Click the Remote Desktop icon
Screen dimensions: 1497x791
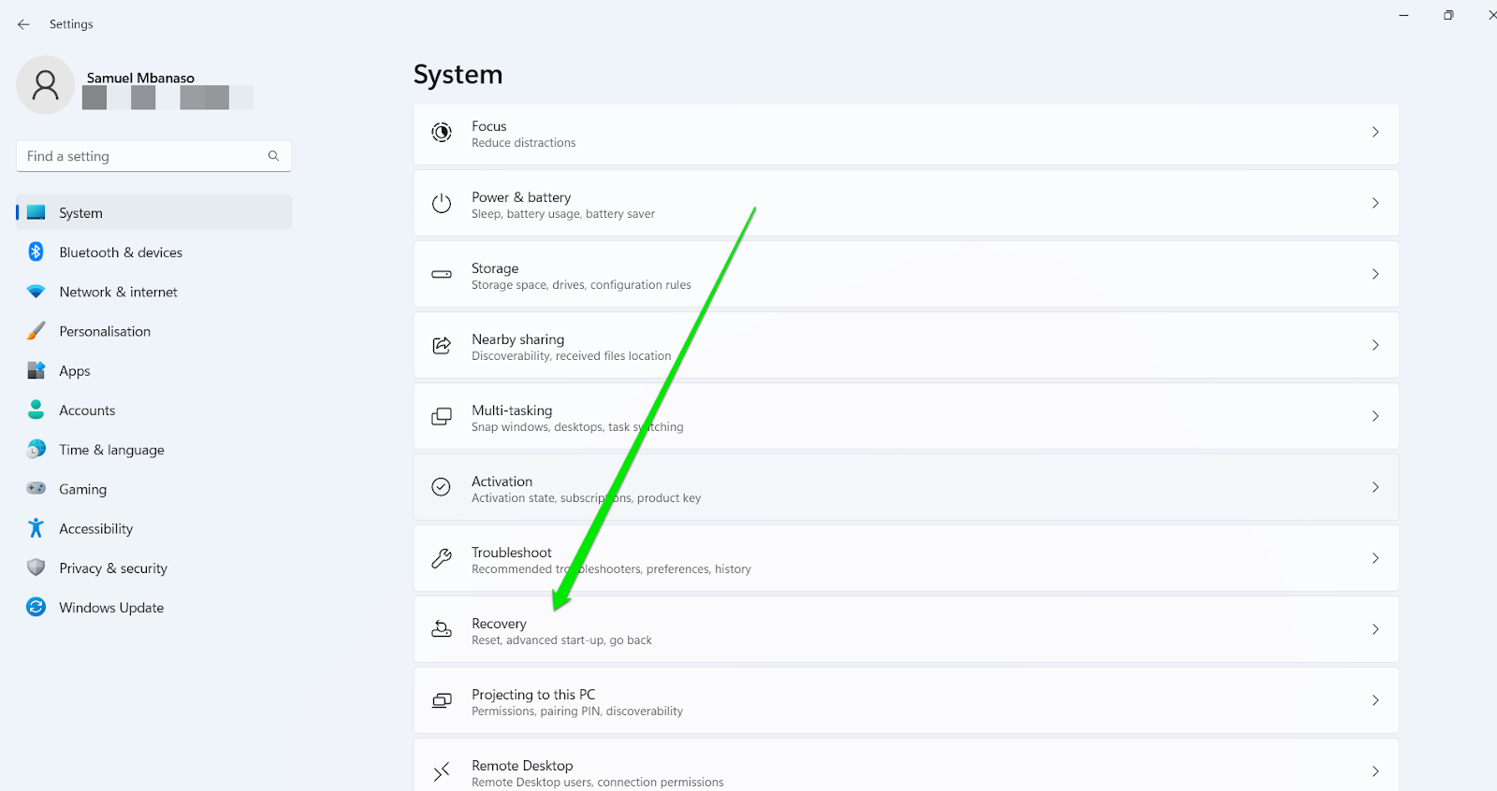pos(442,771)
